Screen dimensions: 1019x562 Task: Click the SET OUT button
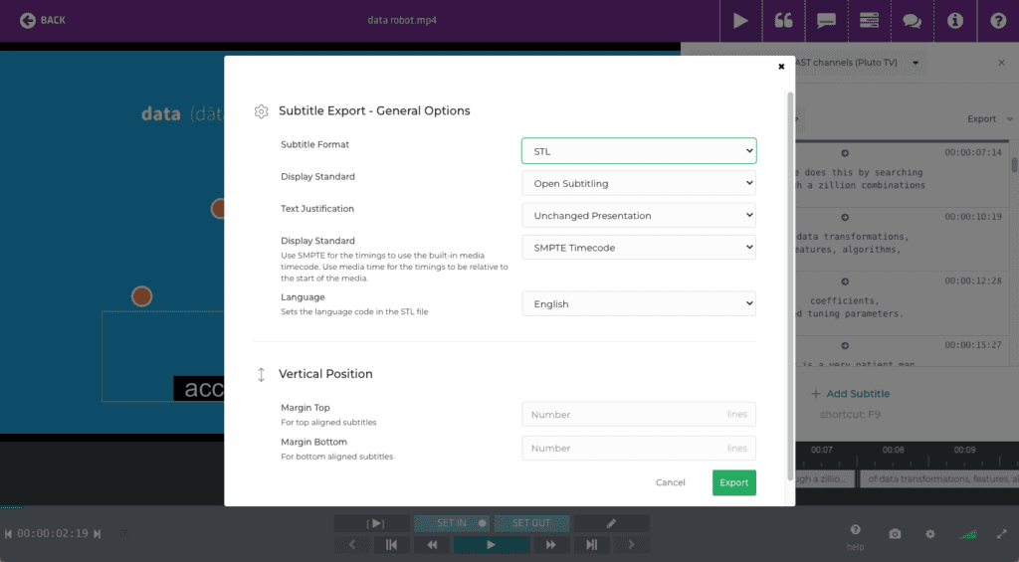(x=531, y=523)
